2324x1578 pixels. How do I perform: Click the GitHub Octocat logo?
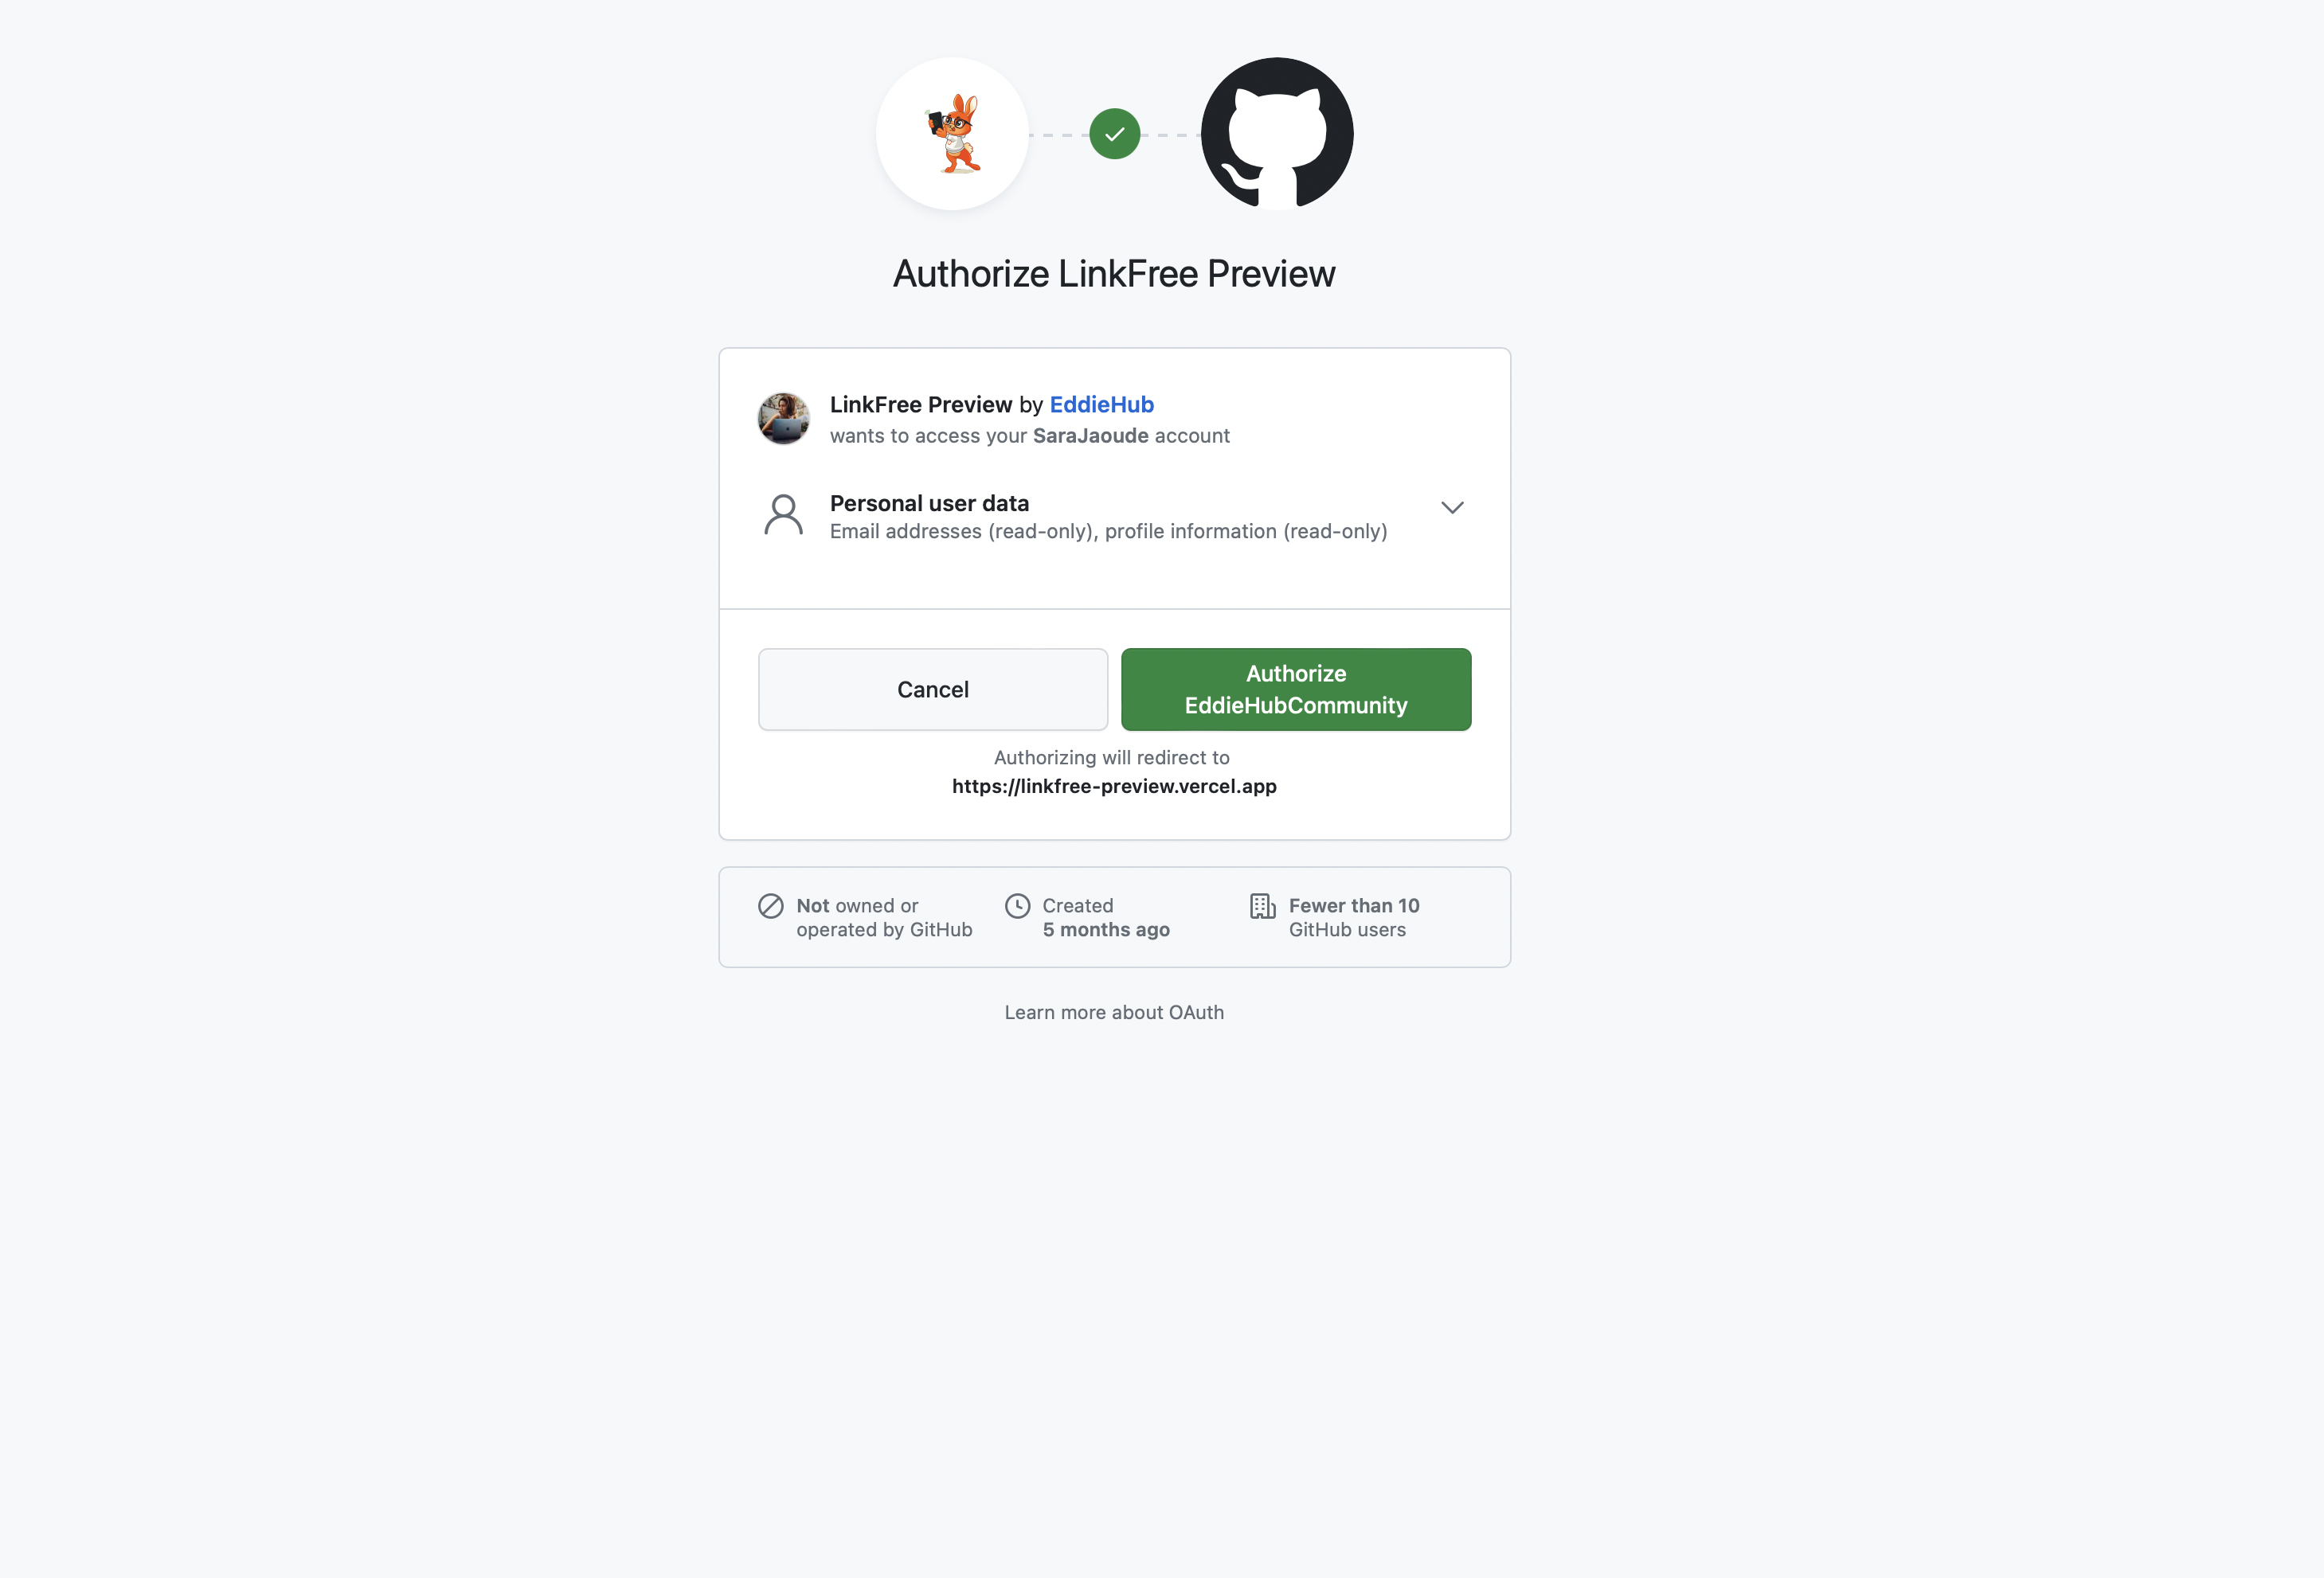coord(1276,133)
